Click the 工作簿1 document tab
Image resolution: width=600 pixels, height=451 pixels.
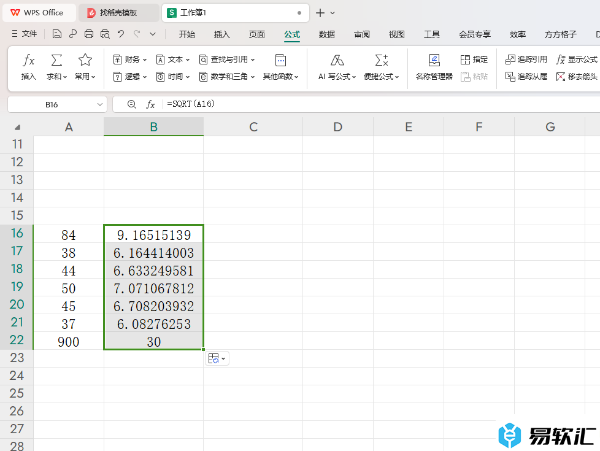[x=235, y=13]
